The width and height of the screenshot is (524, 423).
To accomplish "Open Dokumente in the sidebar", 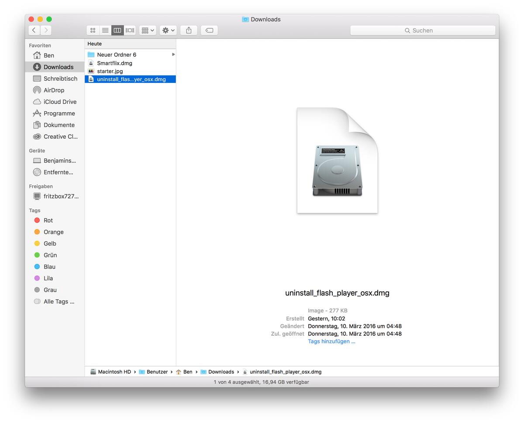I will (x=59, y=125).
